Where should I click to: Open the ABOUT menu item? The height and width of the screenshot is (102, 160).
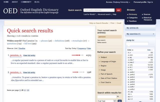(x=15, y=2)
